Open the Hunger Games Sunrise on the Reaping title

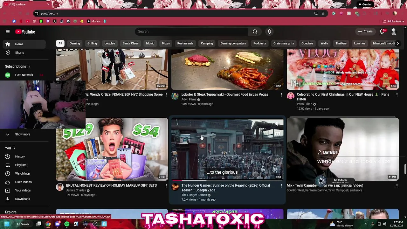point(226,188)
